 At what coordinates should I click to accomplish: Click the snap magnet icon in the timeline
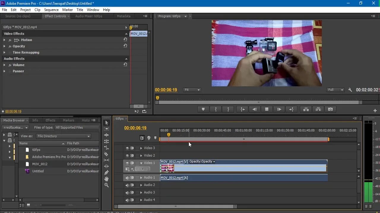click(142, 138)
